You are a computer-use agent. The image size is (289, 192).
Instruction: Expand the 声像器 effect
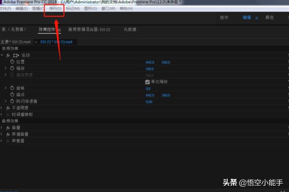pyautogui.click(x=1, y=141)
